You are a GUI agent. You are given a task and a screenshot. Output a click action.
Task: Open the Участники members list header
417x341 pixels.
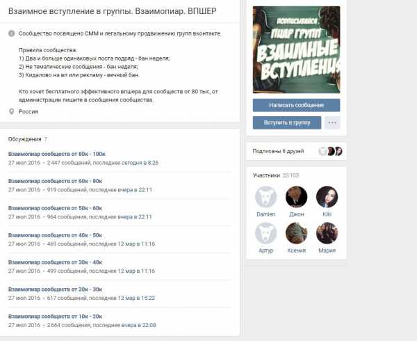tap(266, 175)
